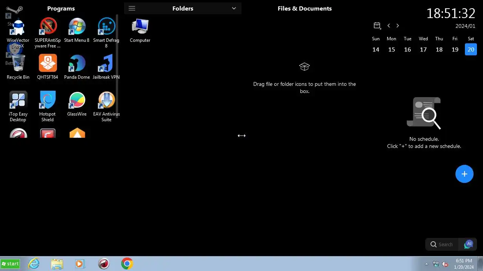Click the Programs box title
The width and height of the screenshot is (483, 271).
61,8
